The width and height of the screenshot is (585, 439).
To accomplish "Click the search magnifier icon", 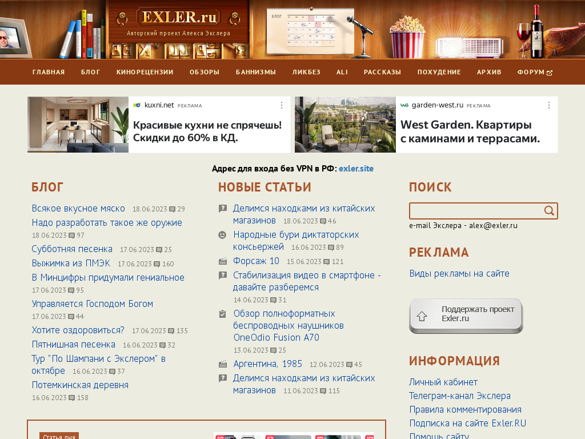I will [x=549, y=211].
